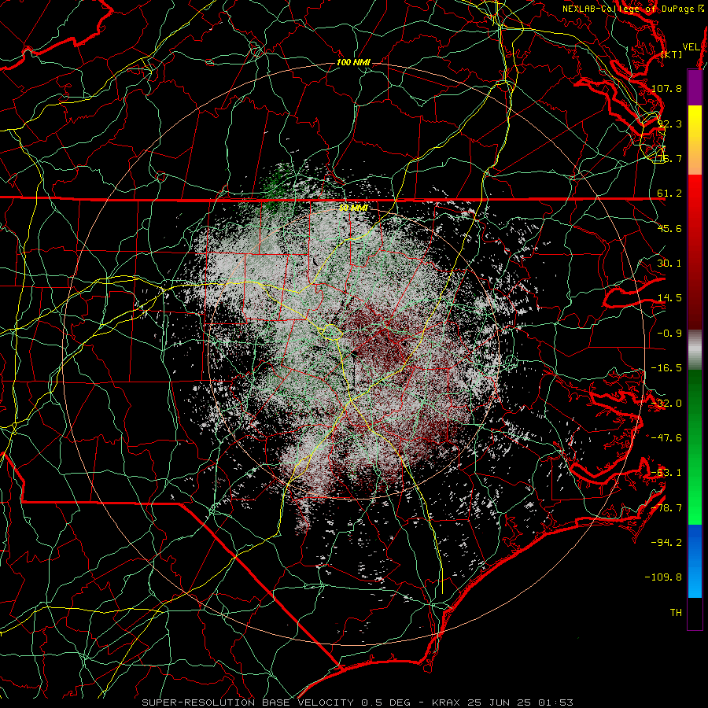Click the purple segment of the color bar
Image resolution: width=708 pixels, height=708 pixels.
coord(695,87)
